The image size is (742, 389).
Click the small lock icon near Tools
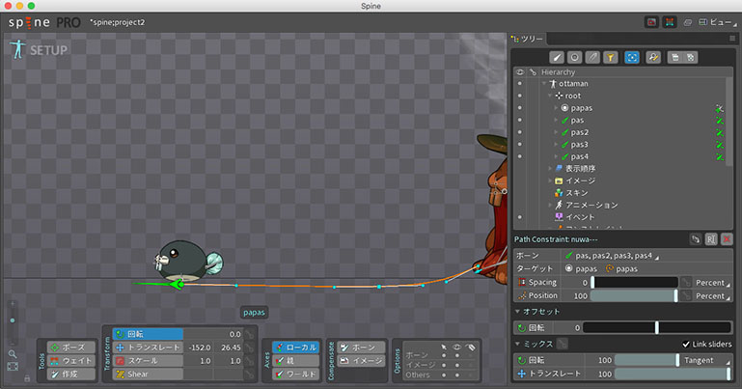(27, 378)
